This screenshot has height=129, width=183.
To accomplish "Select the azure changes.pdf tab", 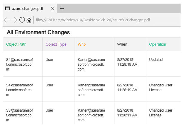I will pyautogui.click(x=28, y=8).
